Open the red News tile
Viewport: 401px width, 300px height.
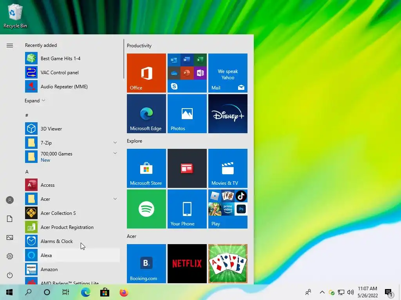[x=187, y=168]
